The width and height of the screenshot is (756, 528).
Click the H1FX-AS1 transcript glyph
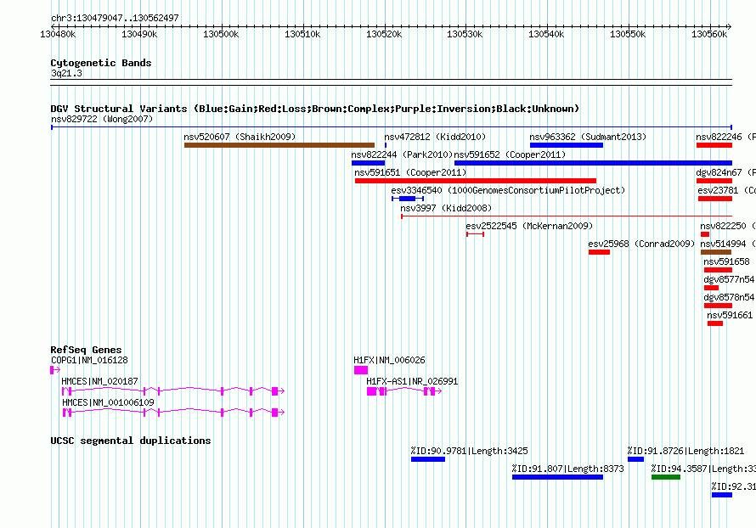click(x=404, y=391)
